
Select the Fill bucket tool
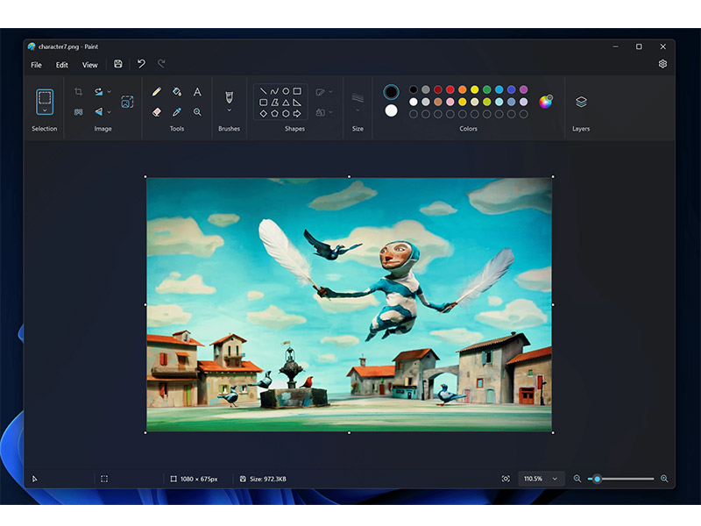[x=177, y=92]
